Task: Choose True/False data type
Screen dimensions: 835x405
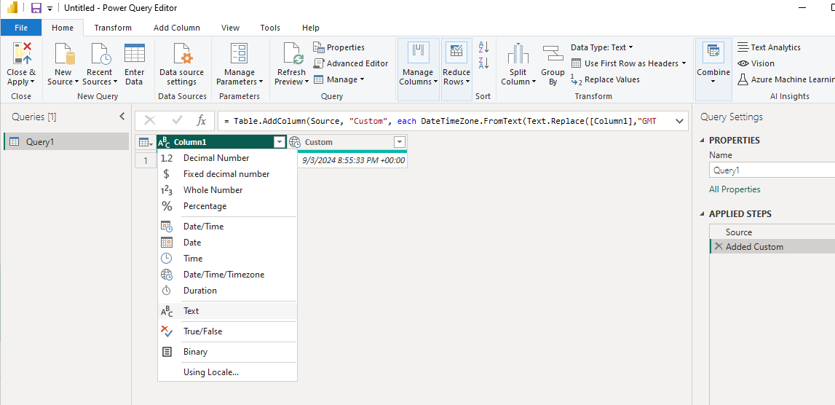Action: (227, 331)
